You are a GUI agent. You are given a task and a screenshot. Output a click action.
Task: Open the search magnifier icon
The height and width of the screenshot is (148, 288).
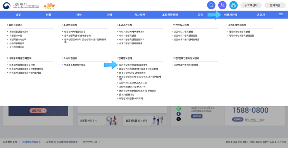[x=211, y=5]
